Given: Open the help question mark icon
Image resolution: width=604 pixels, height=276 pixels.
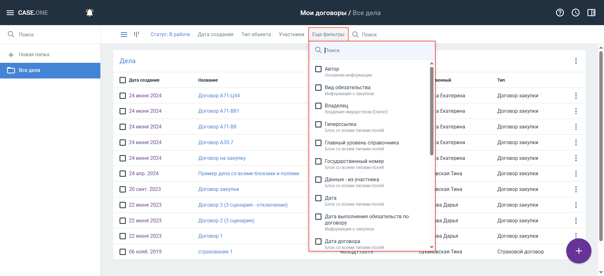Looking at the screenshot, I should tap(560, 13).
